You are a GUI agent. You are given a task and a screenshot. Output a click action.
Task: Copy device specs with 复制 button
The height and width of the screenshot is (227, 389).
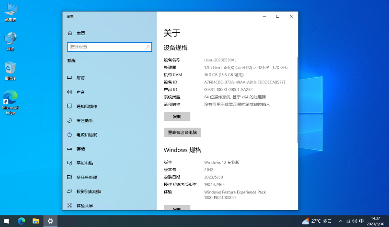pyautogui.click(x=177, y=116)
